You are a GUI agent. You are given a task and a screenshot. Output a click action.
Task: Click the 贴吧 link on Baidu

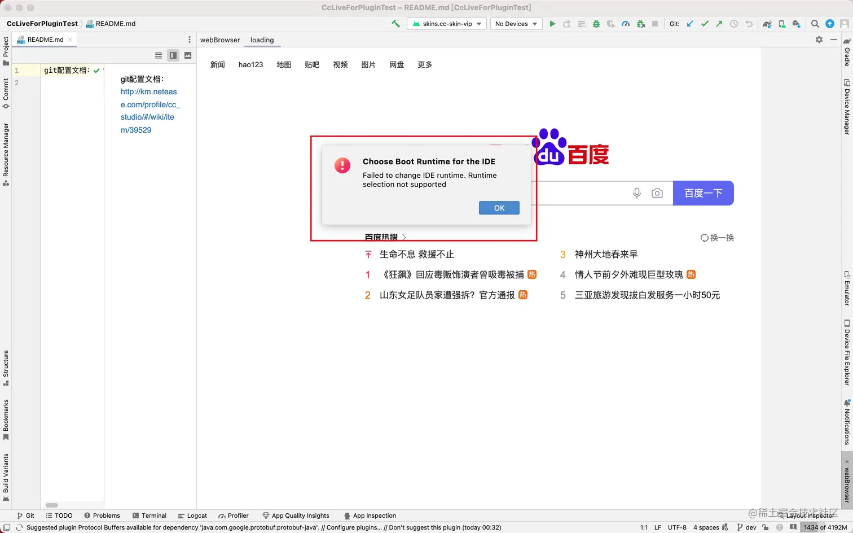[x=312, y=64]
